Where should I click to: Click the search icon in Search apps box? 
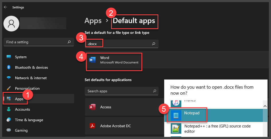155,91
